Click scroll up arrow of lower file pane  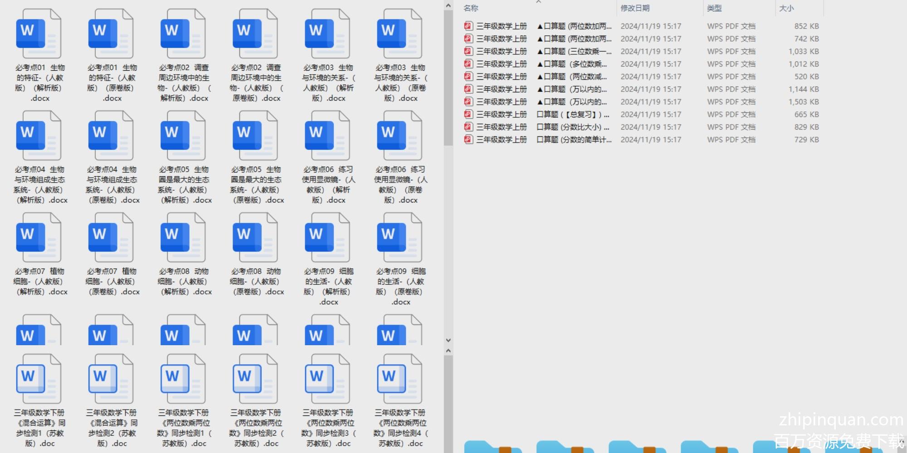(x=448, y=351)
